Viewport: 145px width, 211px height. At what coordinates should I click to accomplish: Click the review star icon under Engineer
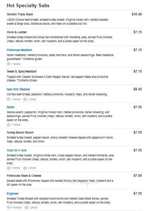(9, 207)
